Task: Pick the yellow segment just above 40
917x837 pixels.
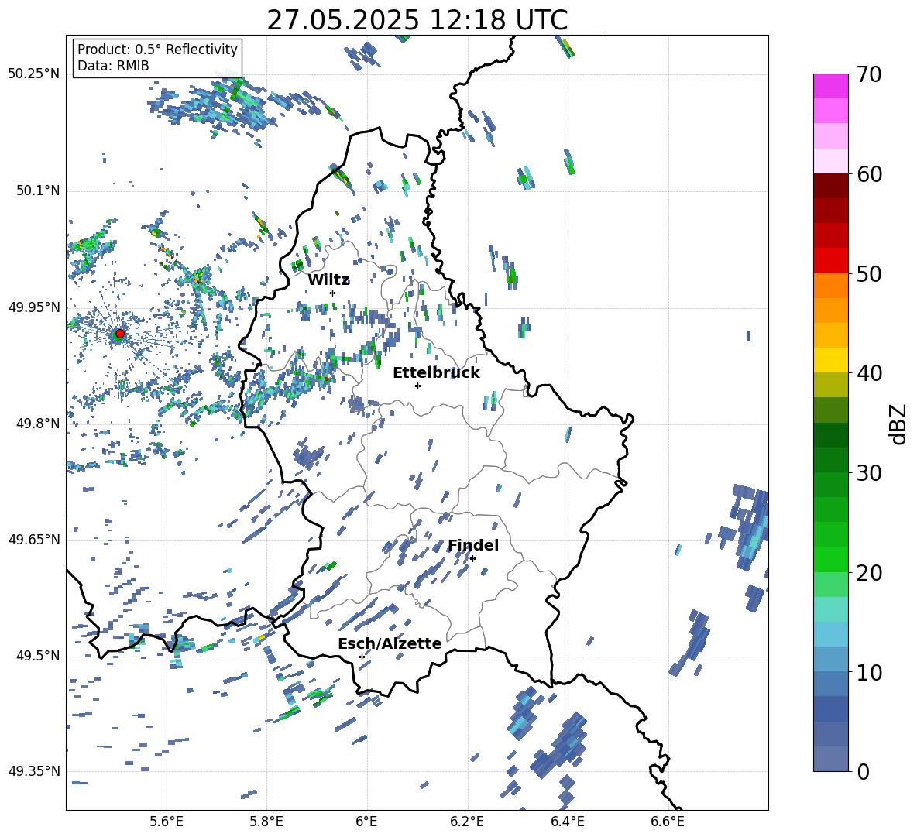Action: (x=830, y=360)
